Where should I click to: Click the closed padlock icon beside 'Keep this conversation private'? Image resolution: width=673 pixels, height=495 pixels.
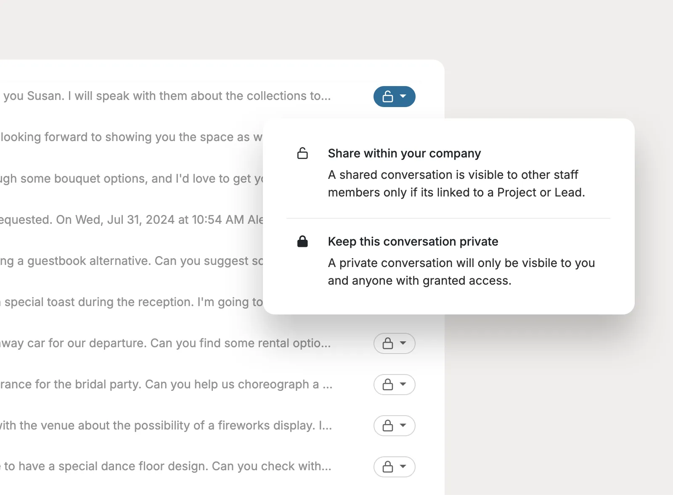point(302,241)
